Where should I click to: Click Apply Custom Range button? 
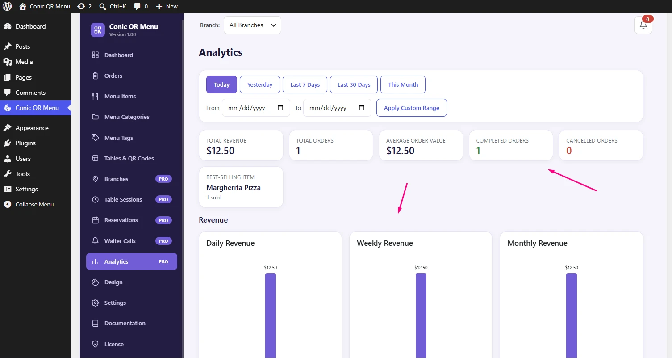[x=412, y=108]
